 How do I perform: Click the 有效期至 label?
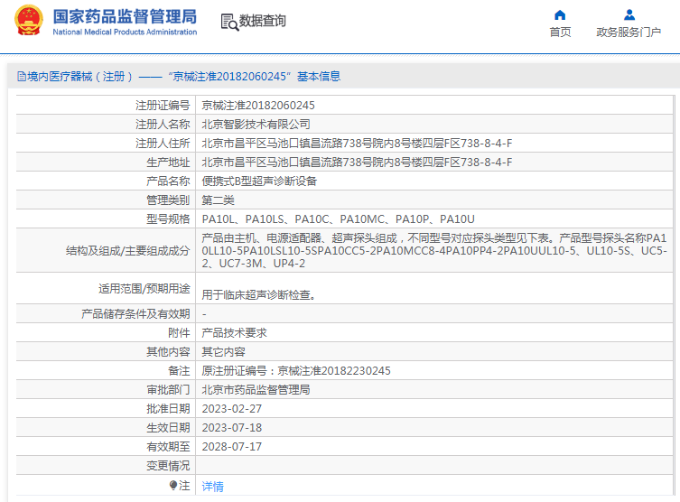[x=168, y=447]
